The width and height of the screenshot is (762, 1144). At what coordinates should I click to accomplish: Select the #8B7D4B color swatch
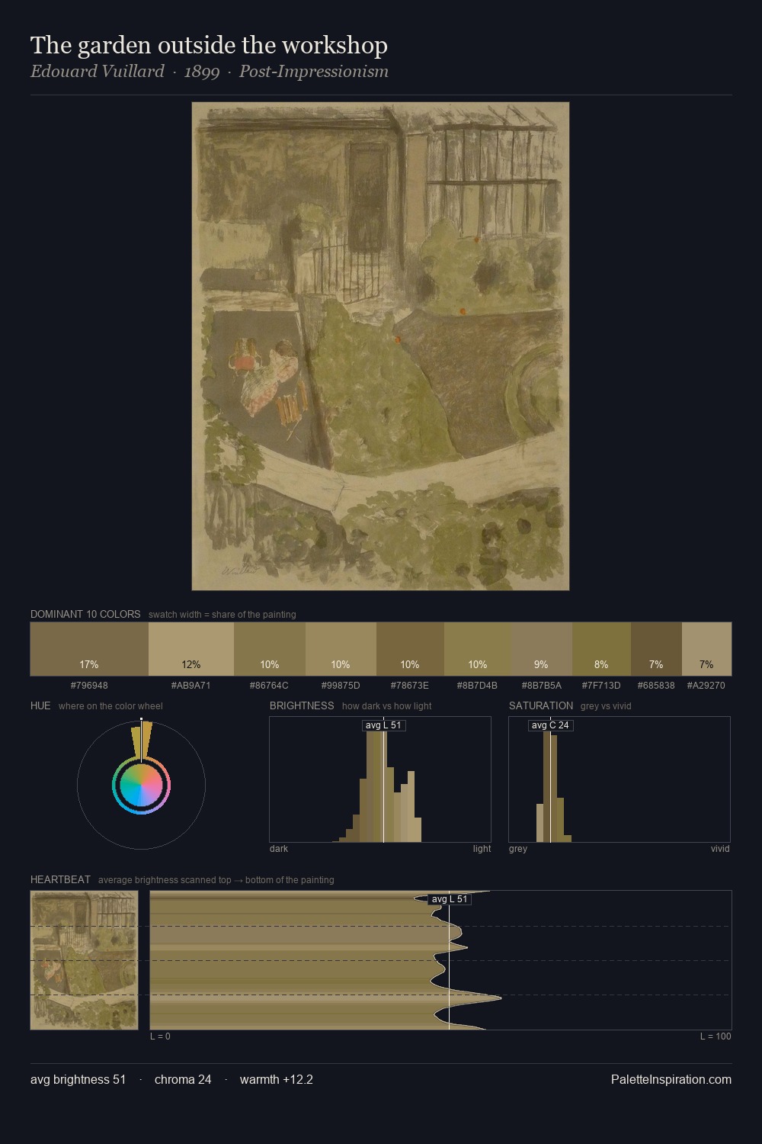click(478, 649)
